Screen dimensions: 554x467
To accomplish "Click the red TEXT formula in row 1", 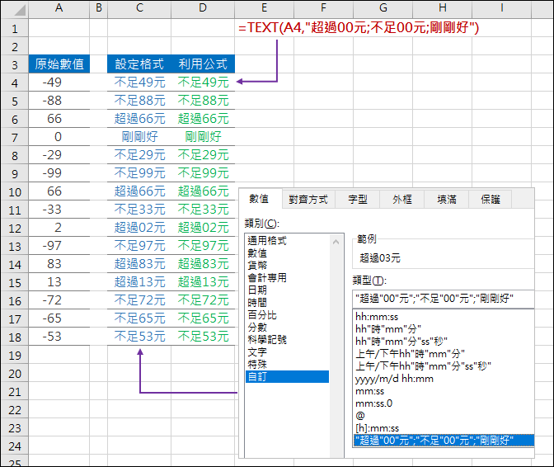I will [x=359, y=27].
